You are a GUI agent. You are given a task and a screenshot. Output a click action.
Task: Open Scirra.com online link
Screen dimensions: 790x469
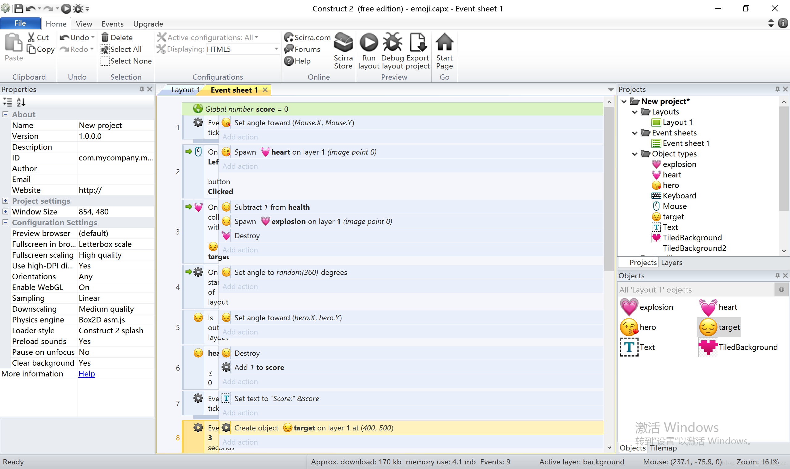pos(307,38)
